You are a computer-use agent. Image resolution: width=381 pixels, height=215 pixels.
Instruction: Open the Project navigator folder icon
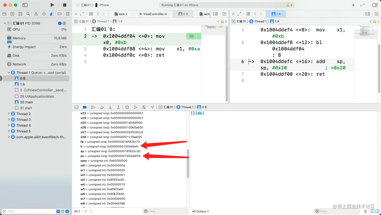(4, 14)
